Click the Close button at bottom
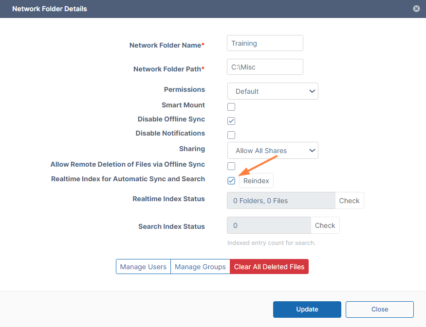Image resolution: width=426 pixels, height=327 pixels. (379, 310)
